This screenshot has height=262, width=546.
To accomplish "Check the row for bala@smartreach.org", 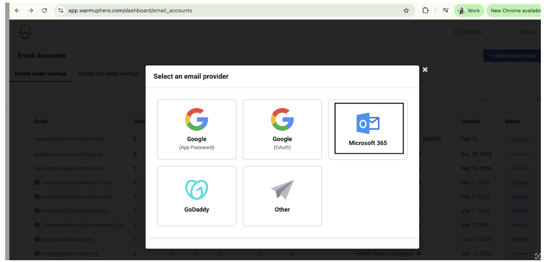I will coord(22,239).
